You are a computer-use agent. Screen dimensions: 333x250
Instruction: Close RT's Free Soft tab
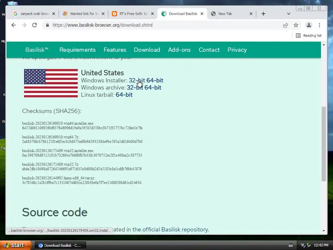tap(153, 14)
